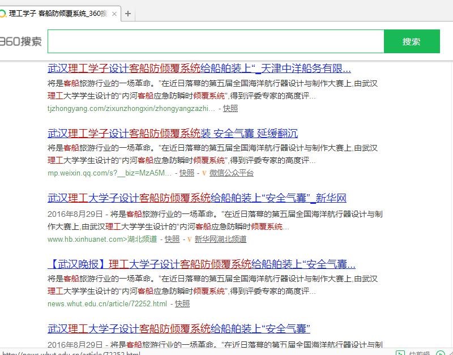Click the 360搜索 logo
453x355 pixels.
tap(21, 41)
